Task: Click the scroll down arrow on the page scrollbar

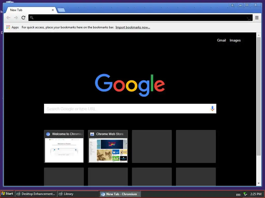Action: 259,183
